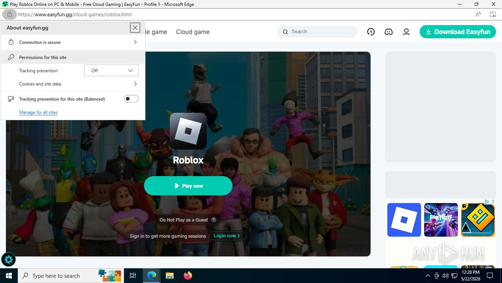Open Geometry Dash ad thumbnail
Viewport: 502px width, 283px height.
(478, 220)
